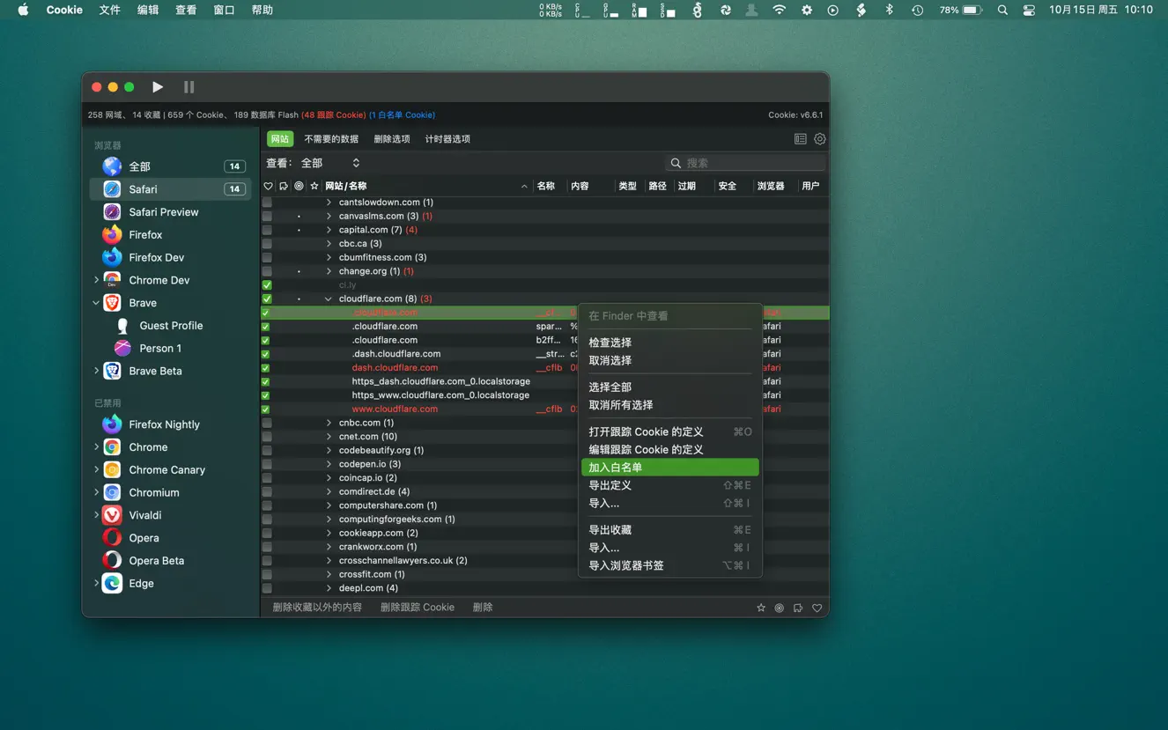Click the flag icon in the bottom bar

[798, 608]
